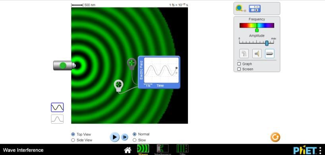
Task: Choose single pulse wave mode icon
Action: coord(57,119)
